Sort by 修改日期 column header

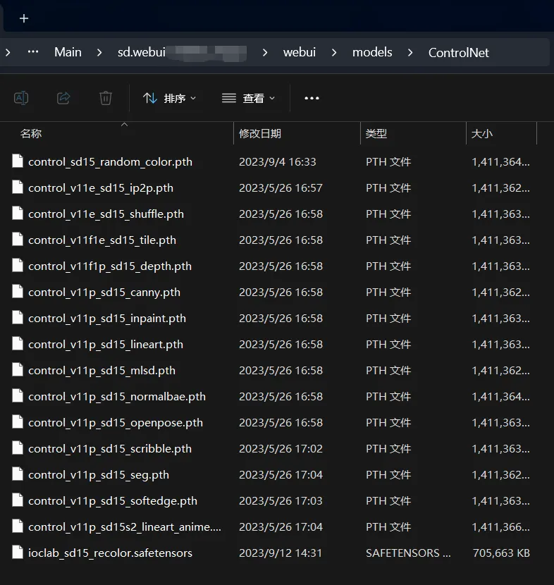coord(260,133)
